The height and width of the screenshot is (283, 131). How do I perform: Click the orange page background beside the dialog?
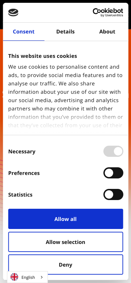pos(1,72)
